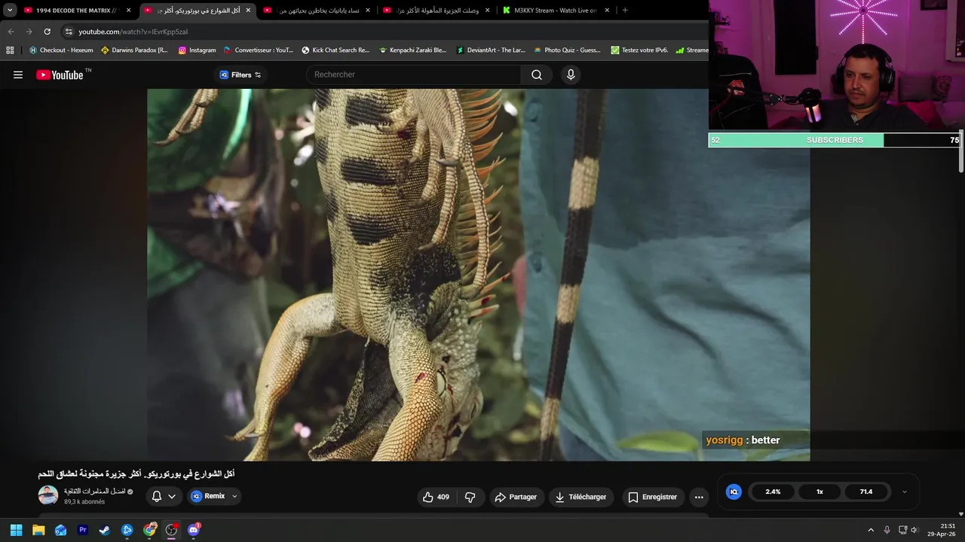Reload the page with refresh icon
This screenshot has width=965, height=542.
[x=47, y=32]
